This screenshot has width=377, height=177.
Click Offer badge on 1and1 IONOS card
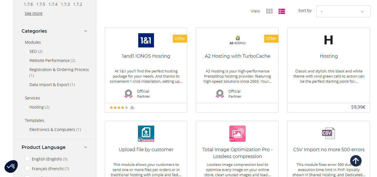click(x=180, y=39)
